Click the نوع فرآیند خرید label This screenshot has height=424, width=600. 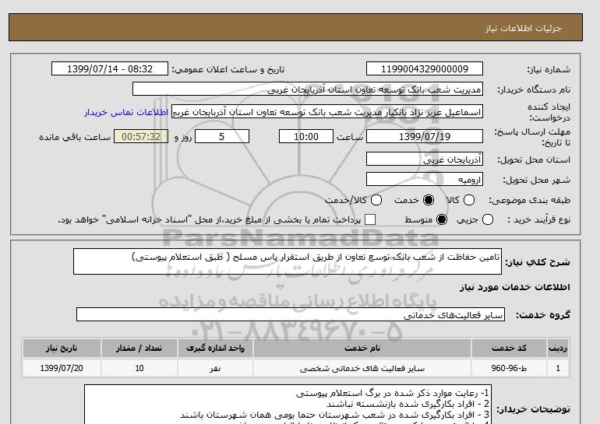(x=538, y=219)
